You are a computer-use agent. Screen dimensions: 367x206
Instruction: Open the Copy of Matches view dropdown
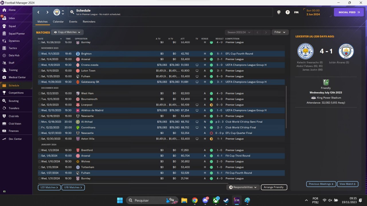67,32
